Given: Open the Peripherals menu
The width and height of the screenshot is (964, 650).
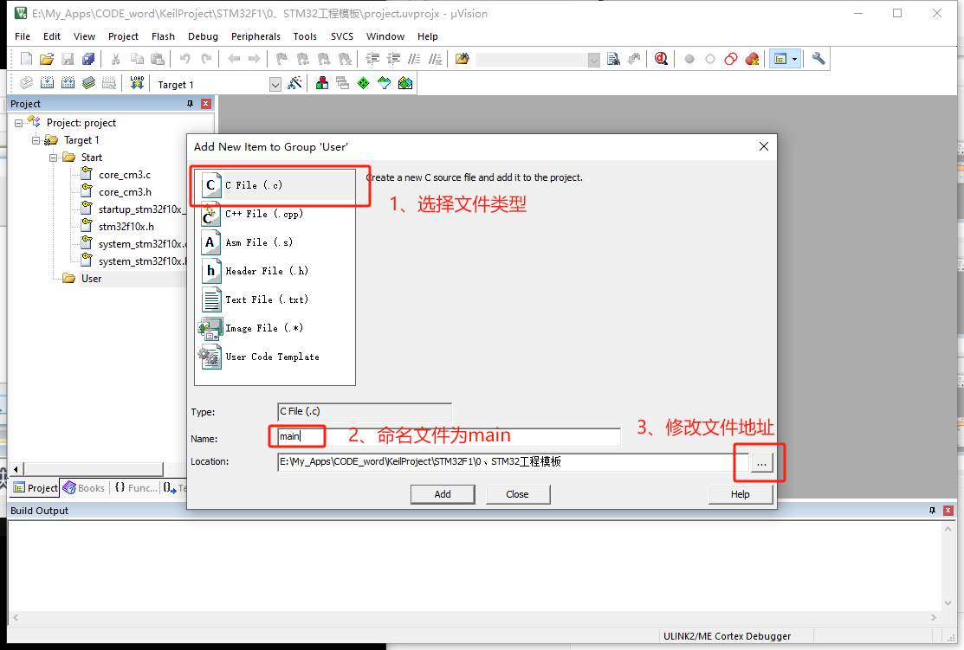Looking at the screenshot, I should point(256,36).
